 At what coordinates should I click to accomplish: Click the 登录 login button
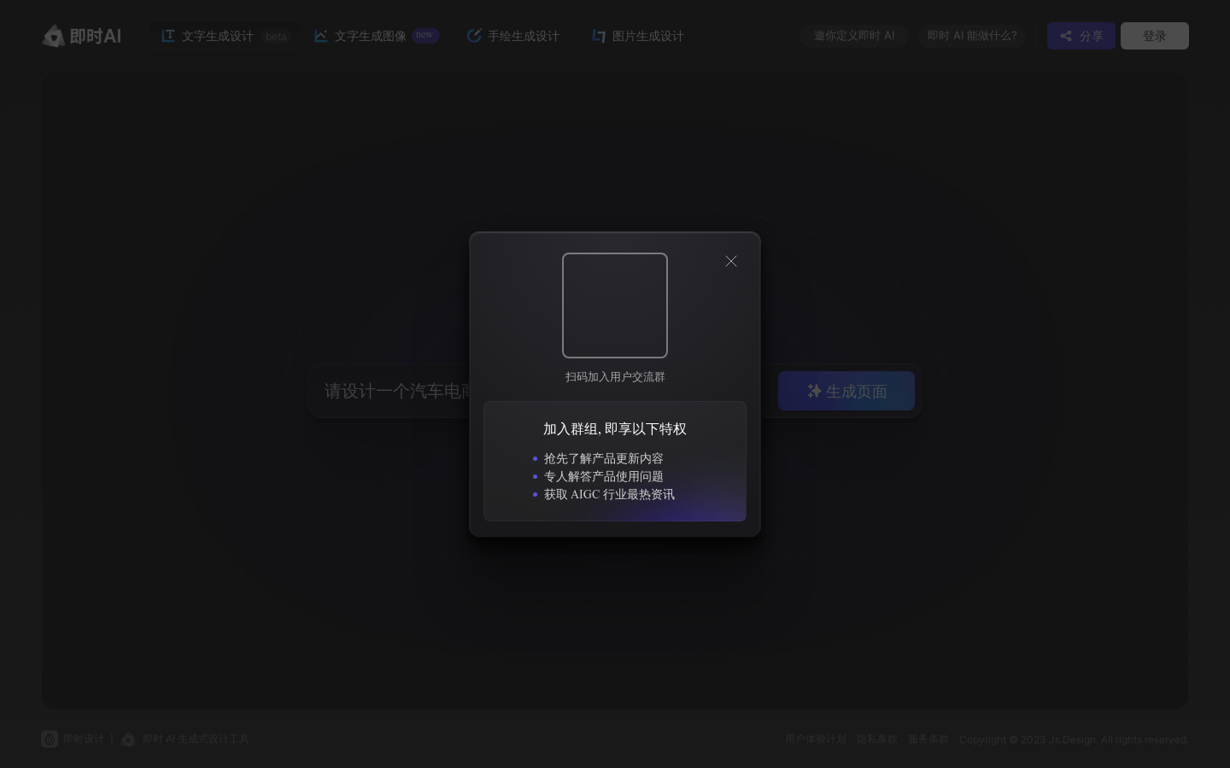(x=1155, y=36)
